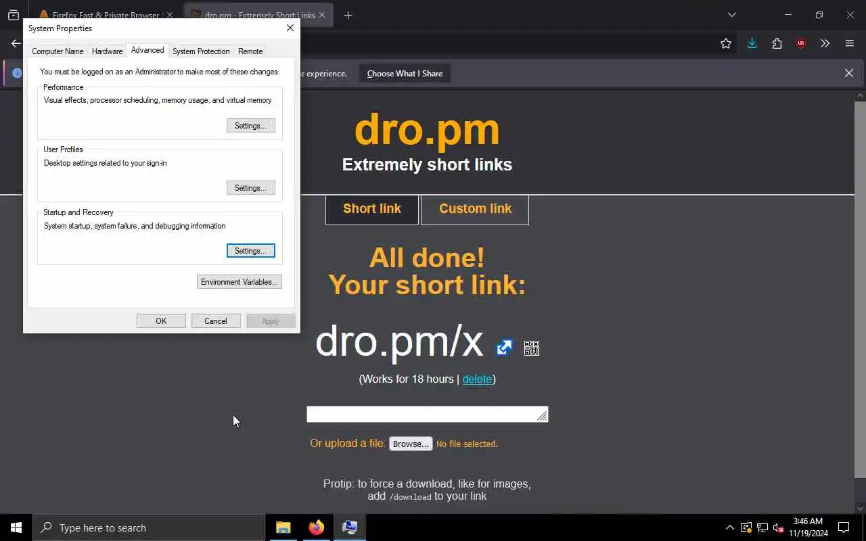The height and width of the screenshot is (541, 866).
Task: Open the Remote tab
Action: pos(250,51)
